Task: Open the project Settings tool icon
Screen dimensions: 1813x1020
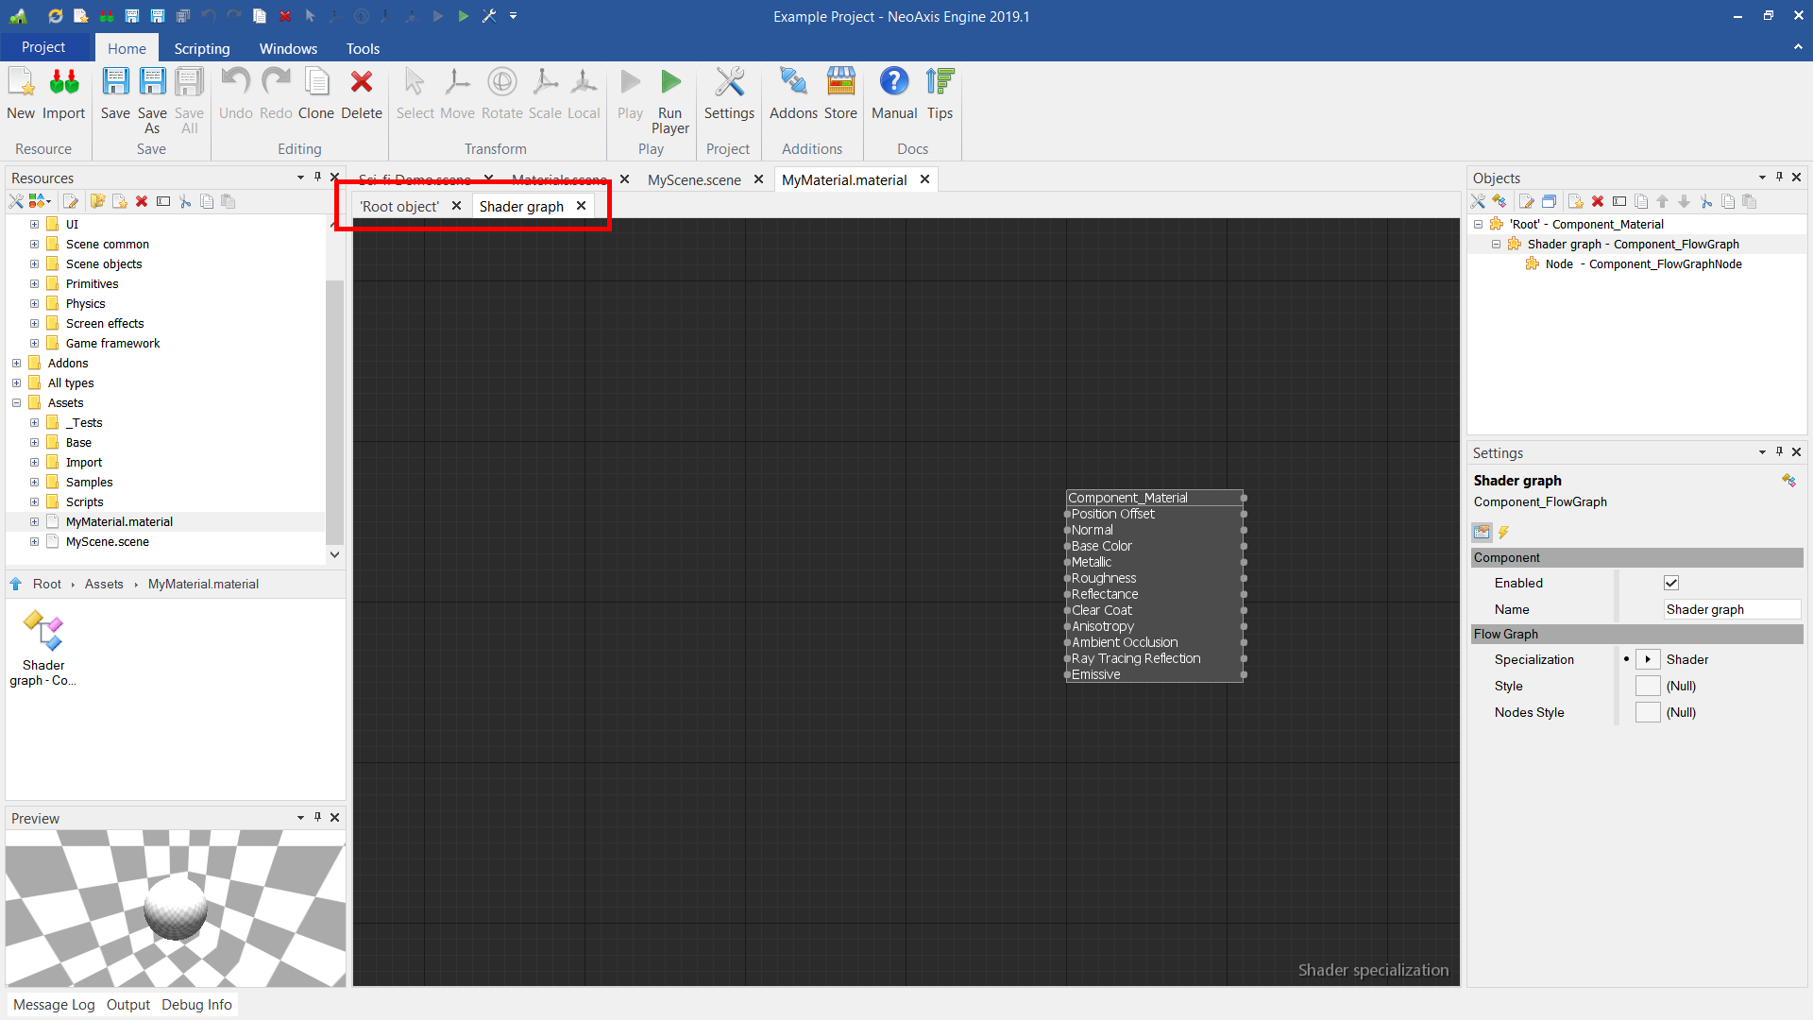Action: point(729,83)
